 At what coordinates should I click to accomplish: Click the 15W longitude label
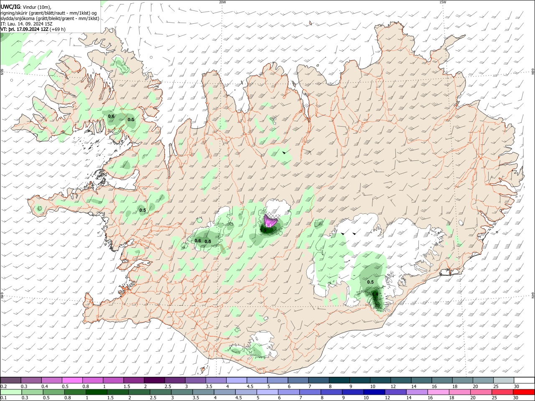443,2
